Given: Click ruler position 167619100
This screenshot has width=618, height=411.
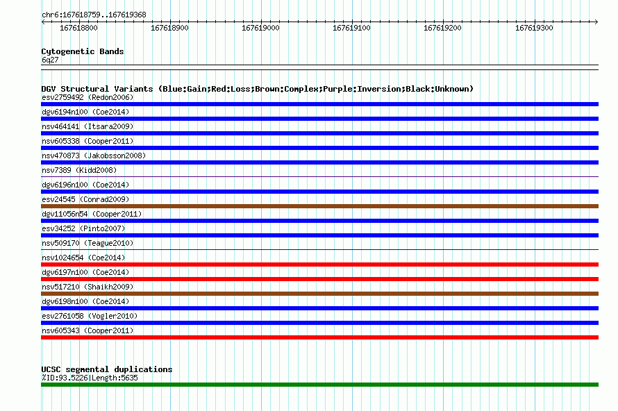Looking at the screenshot, I should (x=351, y=28).
